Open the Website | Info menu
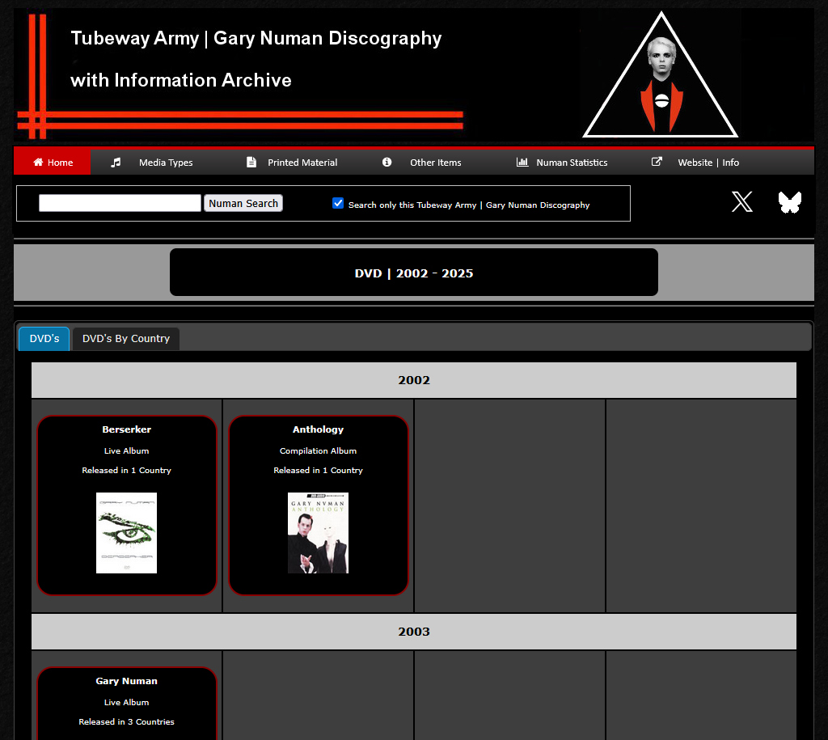 tap(708, 163)
